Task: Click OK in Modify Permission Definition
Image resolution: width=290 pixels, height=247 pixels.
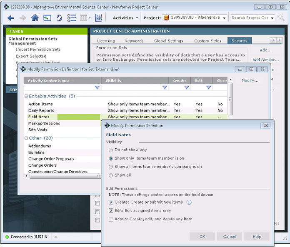Action: [x=202, y=237]
